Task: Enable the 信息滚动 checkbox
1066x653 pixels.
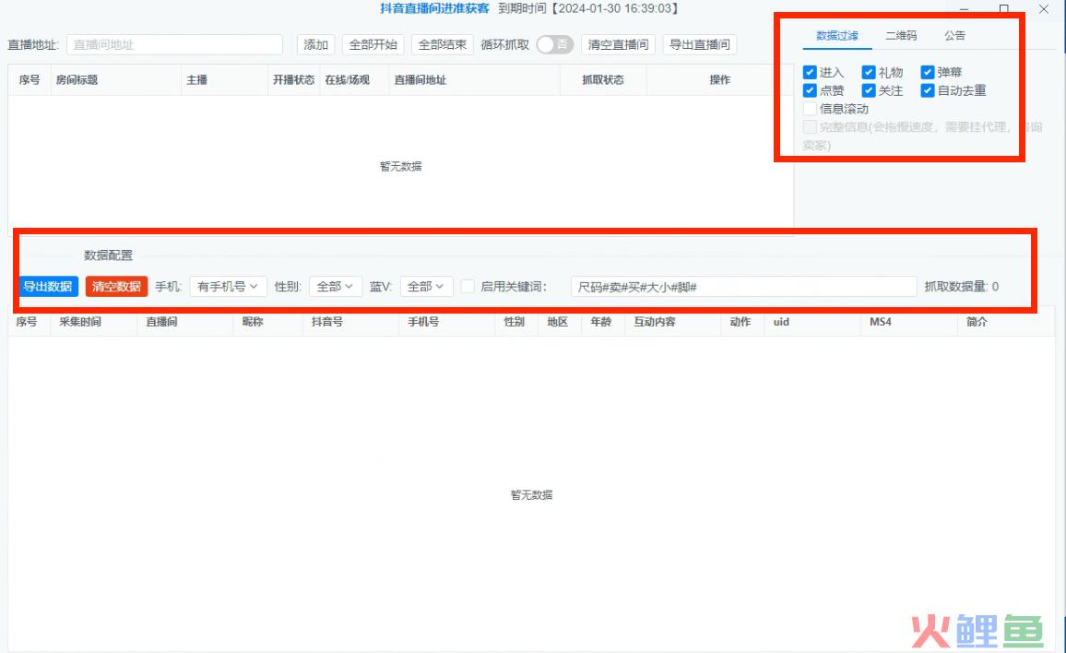Action: point(810,109)
